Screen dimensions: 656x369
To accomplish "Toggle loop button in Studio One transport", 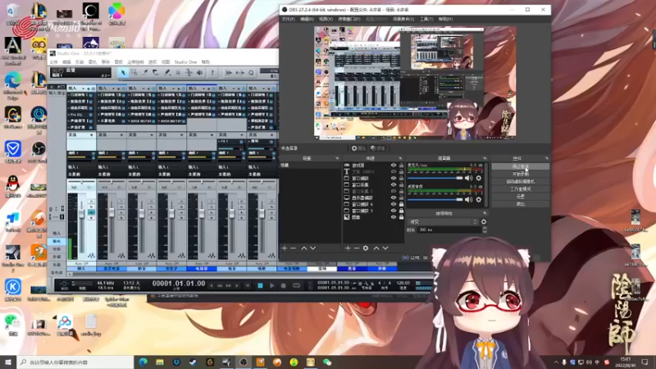I will coord(296,285).
